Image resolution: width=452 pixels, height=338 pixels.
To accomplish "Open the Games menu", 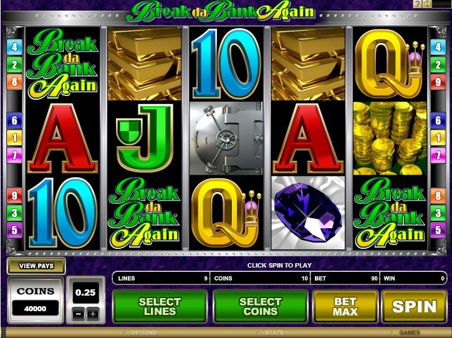I will point(410,332).
